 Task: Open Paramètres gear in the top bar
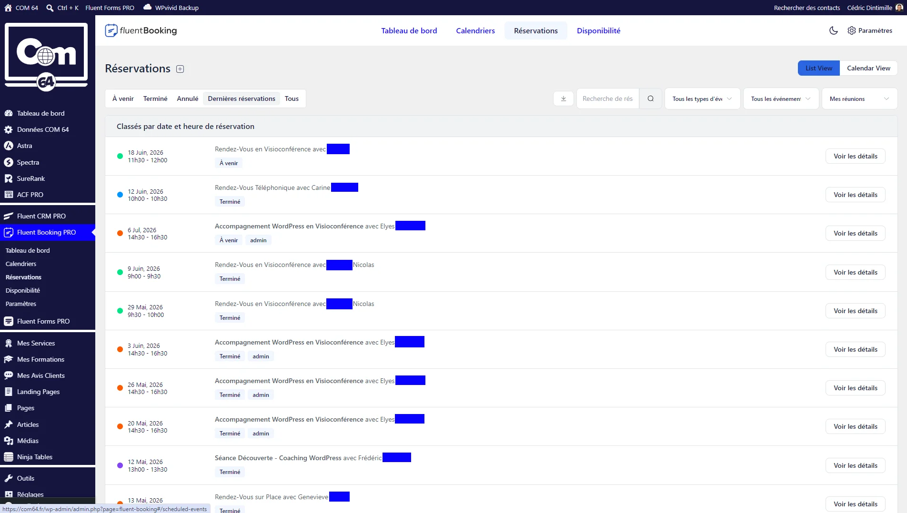(870, 30)
